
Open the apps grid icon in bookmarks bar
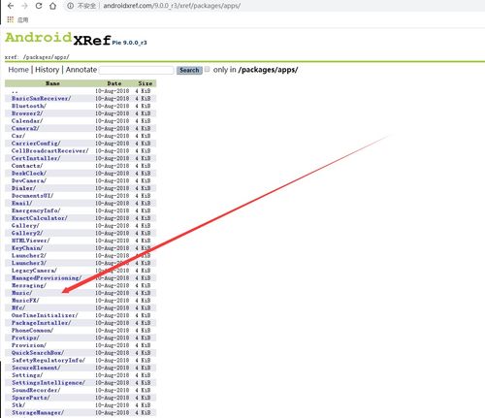point(11,19)
